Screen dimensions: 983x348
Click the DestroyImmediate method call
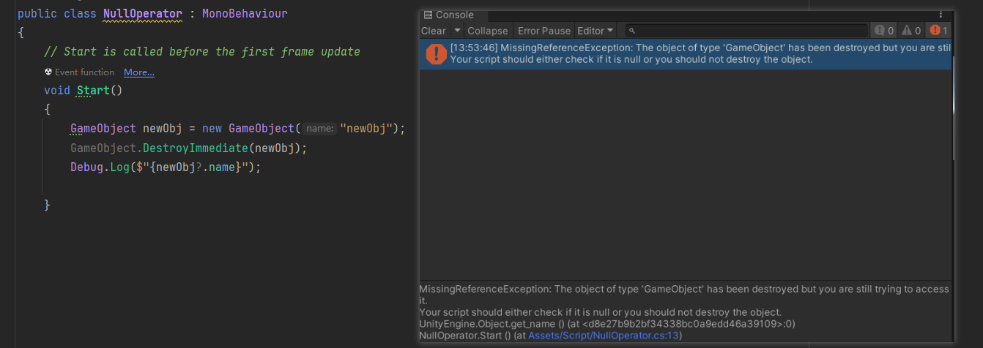pyautogui.click(x=196, y=148)
